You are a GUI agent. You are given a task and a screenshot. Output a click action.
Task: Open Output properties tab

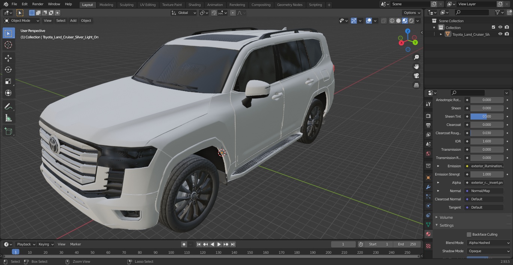(428, 125)
